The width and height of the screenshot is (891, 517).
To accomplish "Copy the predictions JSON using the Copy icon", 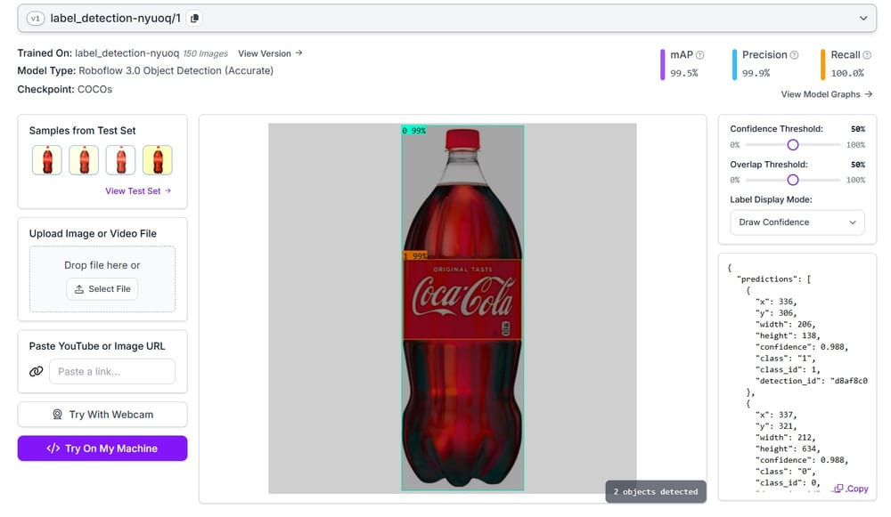I will tap(838, 489).
